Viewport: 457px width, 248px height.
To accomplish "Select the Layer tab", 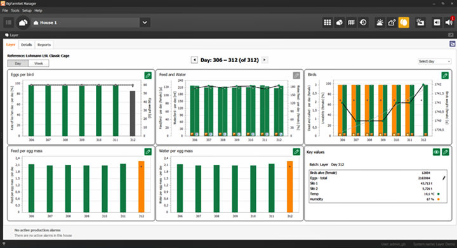I will coord(11,44).
